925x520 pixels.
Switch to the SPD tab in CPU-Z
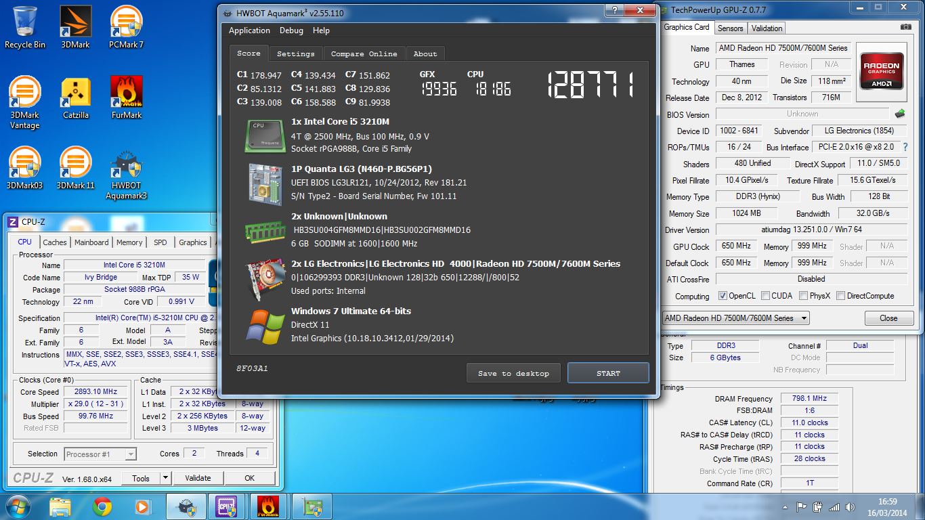160,242
